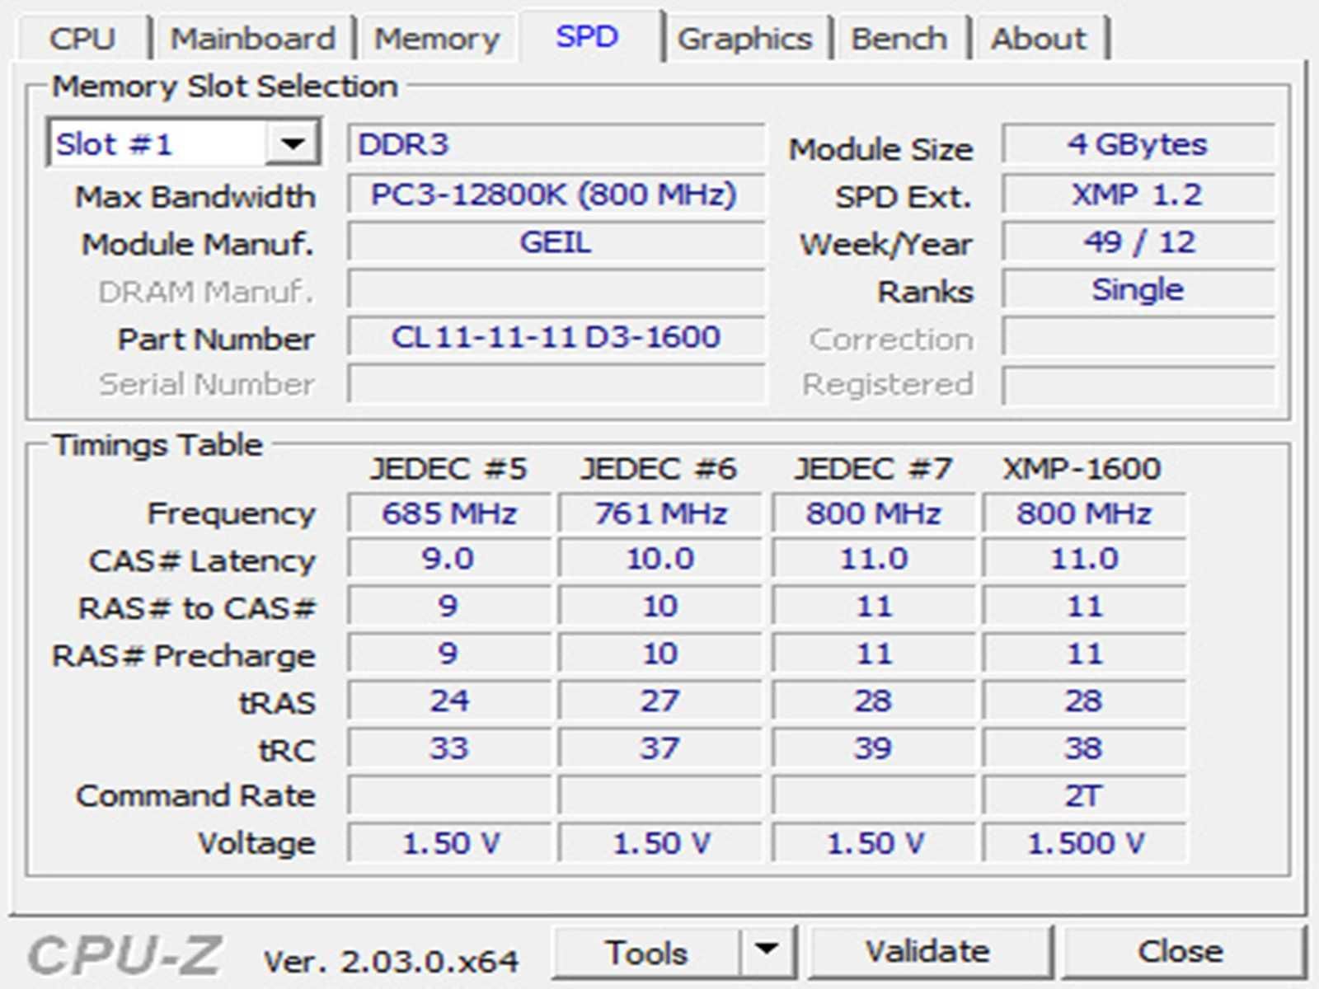1319x989 pixels.
Task: Switch to the CPU tab
Action: 82,38
